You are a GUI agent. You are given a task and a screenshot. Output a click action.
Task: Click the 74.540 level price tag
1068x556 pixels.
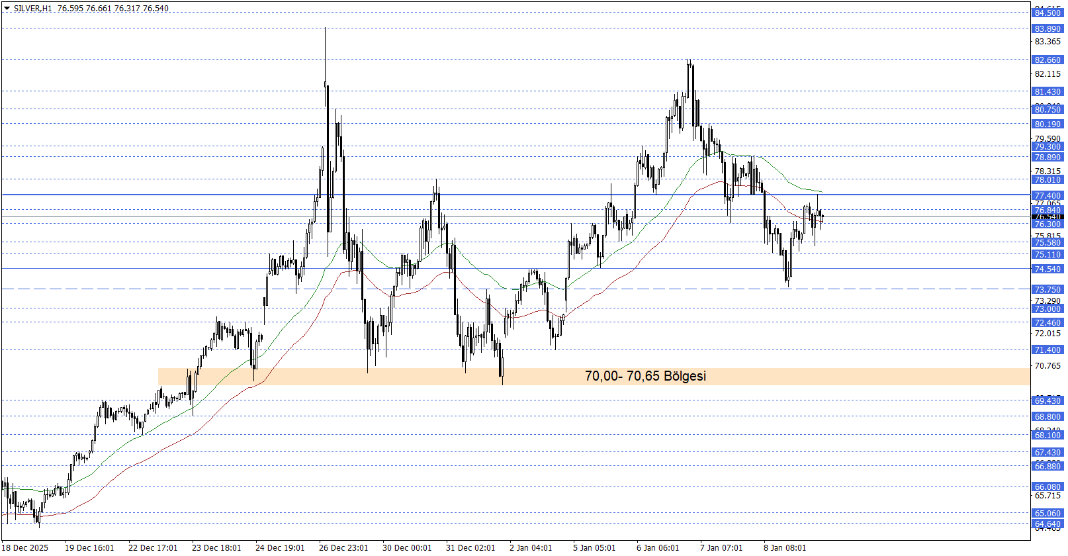1047,269
